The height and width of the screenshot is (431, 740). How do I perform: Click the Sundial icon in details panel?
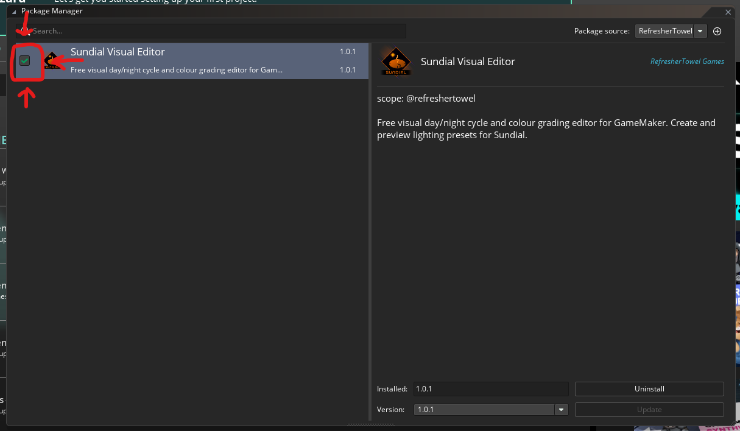point(396,61)
